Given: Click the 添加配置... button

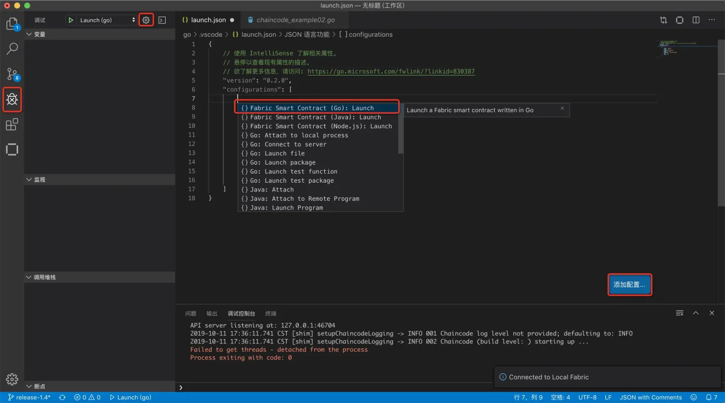Looking at the screenshot, I should [x=629, y=285].
